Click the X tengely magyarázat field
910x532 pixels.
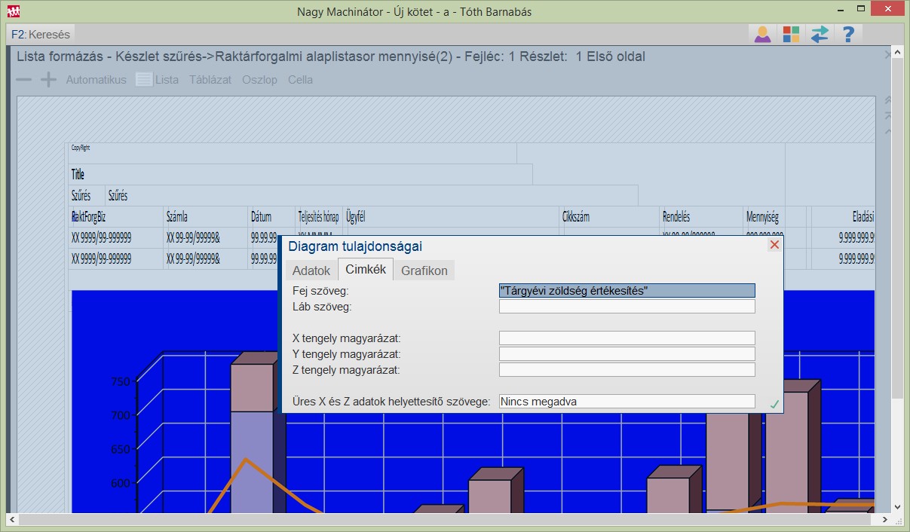coord(627,338)
